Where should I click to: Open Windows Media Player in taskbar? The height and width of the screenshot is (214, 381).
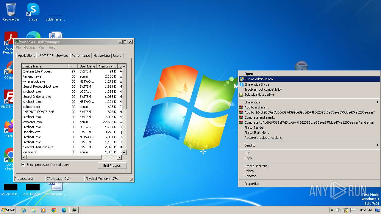(44, 210)
